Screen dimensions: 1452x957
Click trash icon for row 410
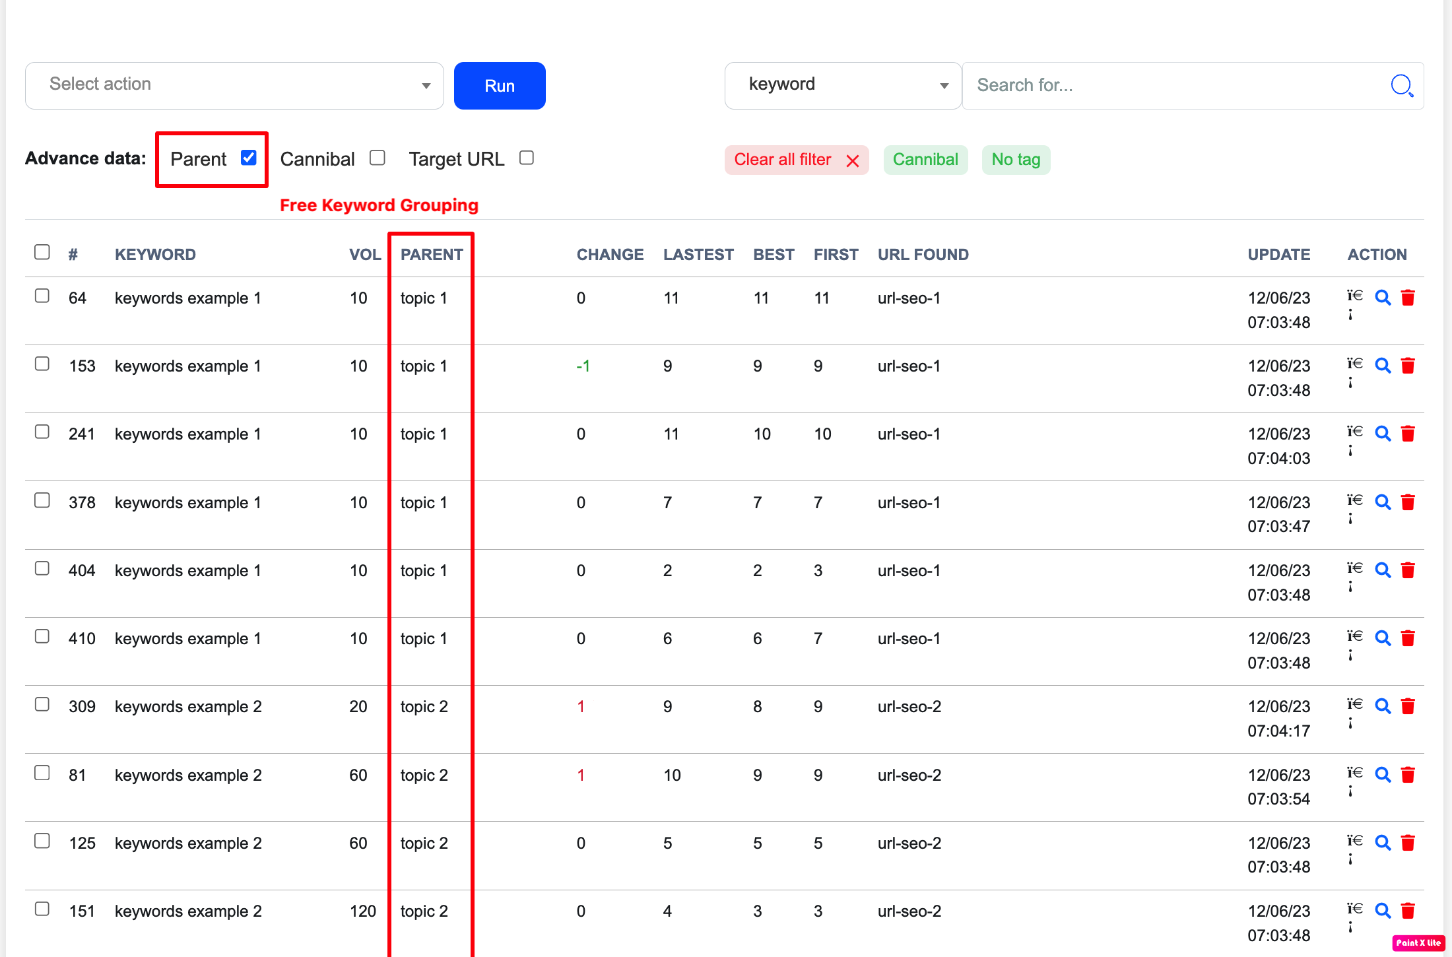tap(1408, 638)
